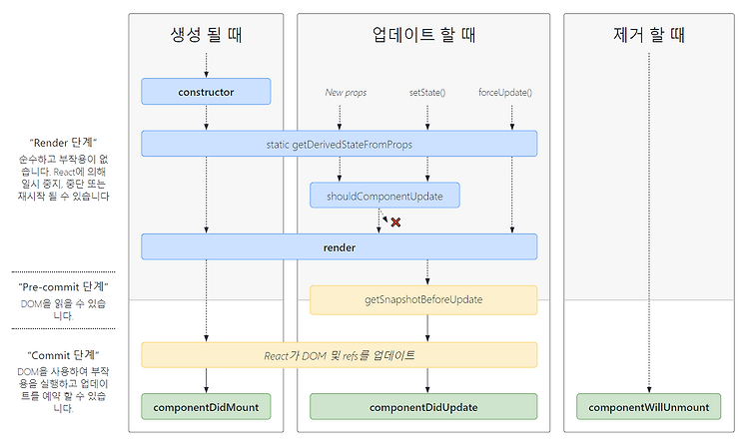749x442 pixels.
Task: Click the componentWillUnmount box
Action: click(x=649, y=407)
